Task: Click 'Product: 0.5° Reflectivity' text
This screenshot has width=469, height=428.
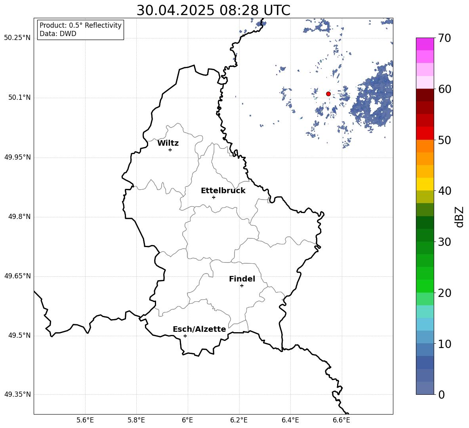Action: click(80, 25)
